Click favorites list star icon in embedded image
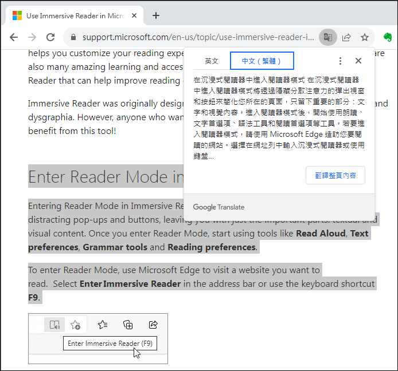Viewport: 398px width, 371px height. pyautogui.click(x=103, y=325)
